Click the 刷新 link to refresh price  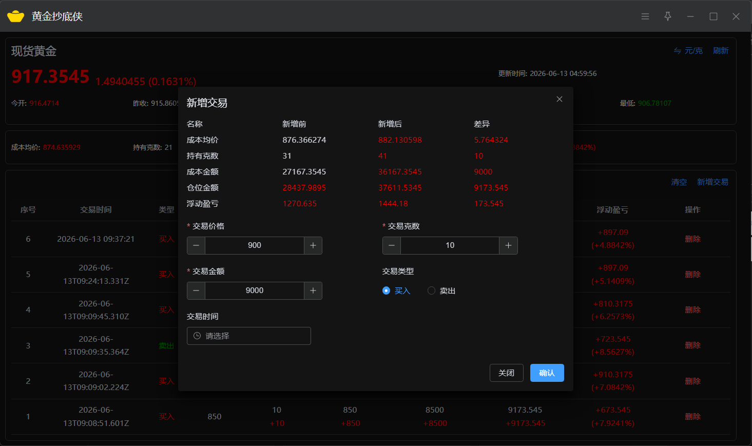coord(721,51)
